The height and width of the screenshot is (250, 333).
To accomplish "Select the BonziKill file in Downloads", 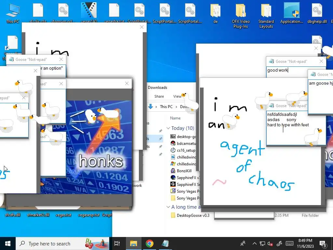I will [x=181, y=171].
